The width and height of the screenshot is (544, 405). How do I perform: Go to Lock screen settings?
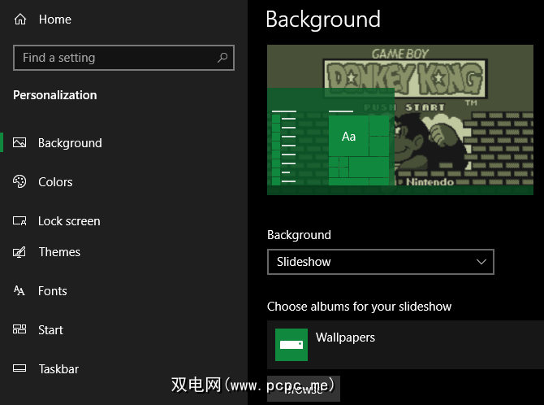click(69, 221)
